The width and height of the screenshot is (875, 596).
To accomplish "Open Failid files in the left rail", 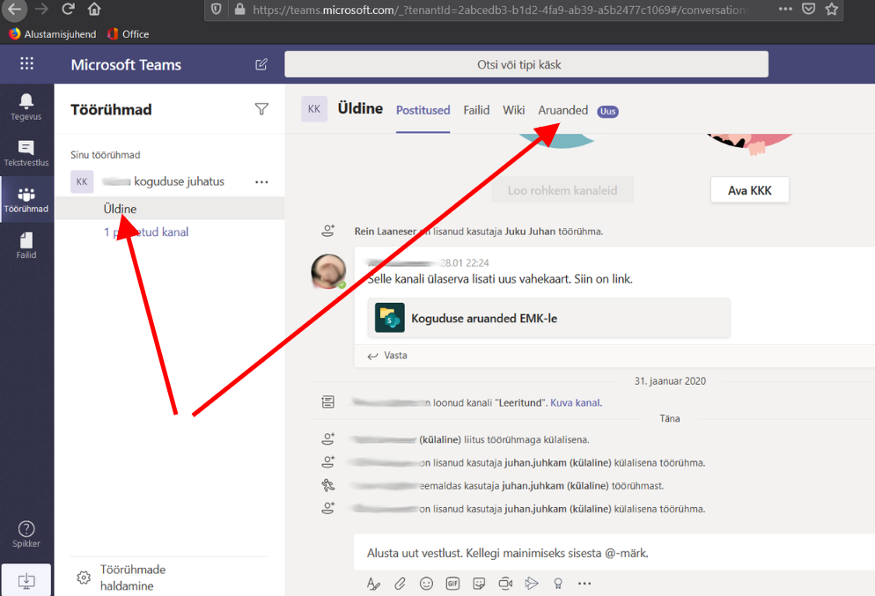I will [x=26, y=244].
